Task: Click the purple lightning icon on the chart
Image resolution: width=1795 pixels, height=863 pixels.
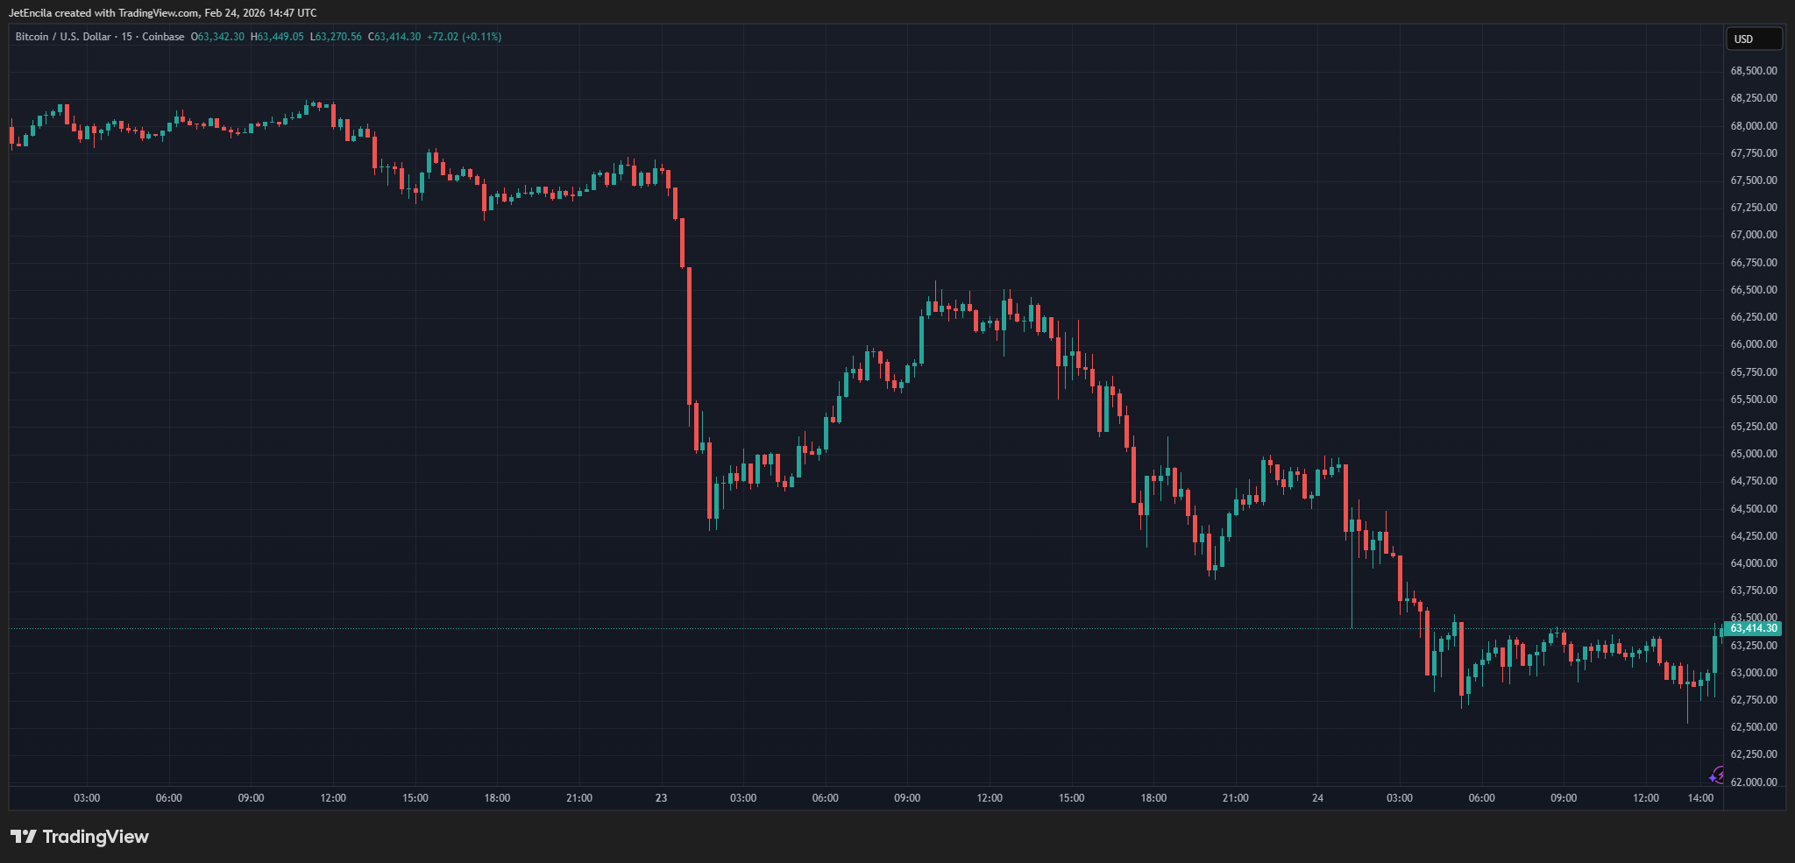Action: [x=1716, y=775]
